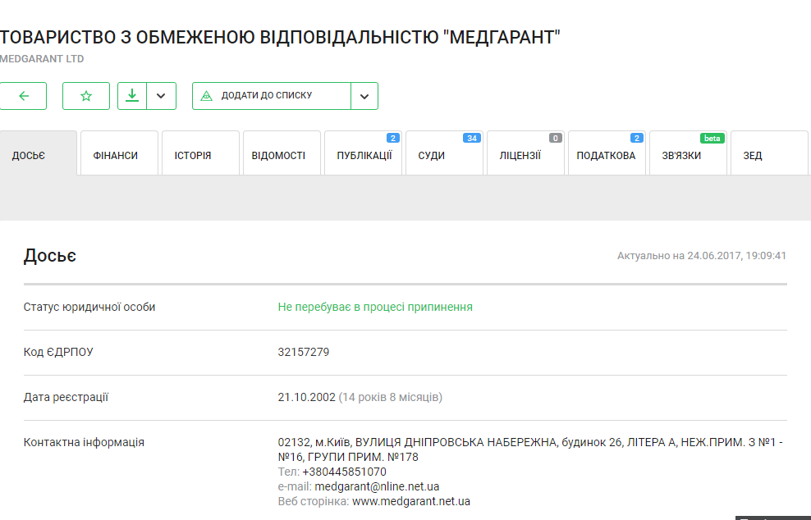The height and width of the screenshot is (520, 811).
Task: Expand the 'Додати до списку' dropdown arrow
Action: point(364,96)
